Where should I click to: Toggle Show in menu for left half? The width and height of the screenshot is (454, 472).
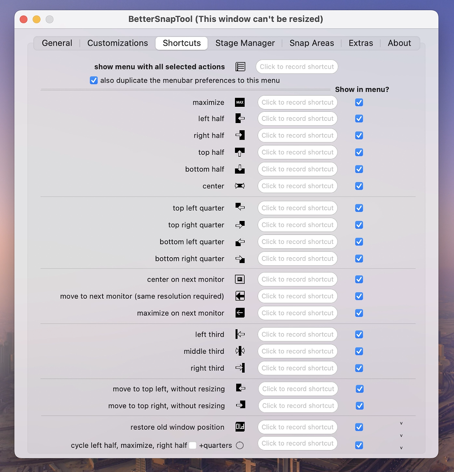tap(359, 119)
